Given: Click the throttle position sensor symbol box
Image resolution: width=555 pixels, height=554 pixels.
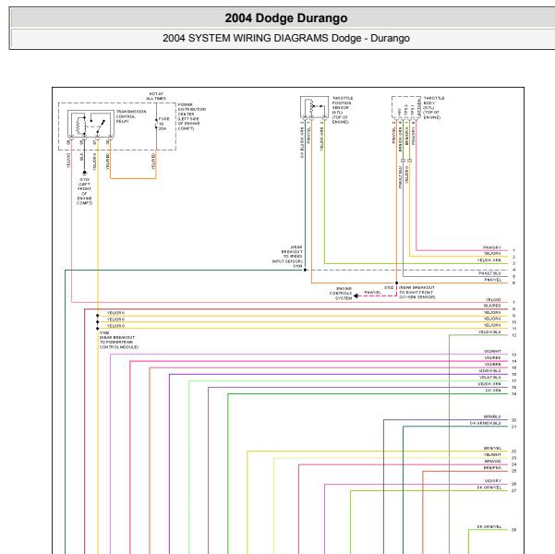Looking at the screenshot, I should pos(314,107).
